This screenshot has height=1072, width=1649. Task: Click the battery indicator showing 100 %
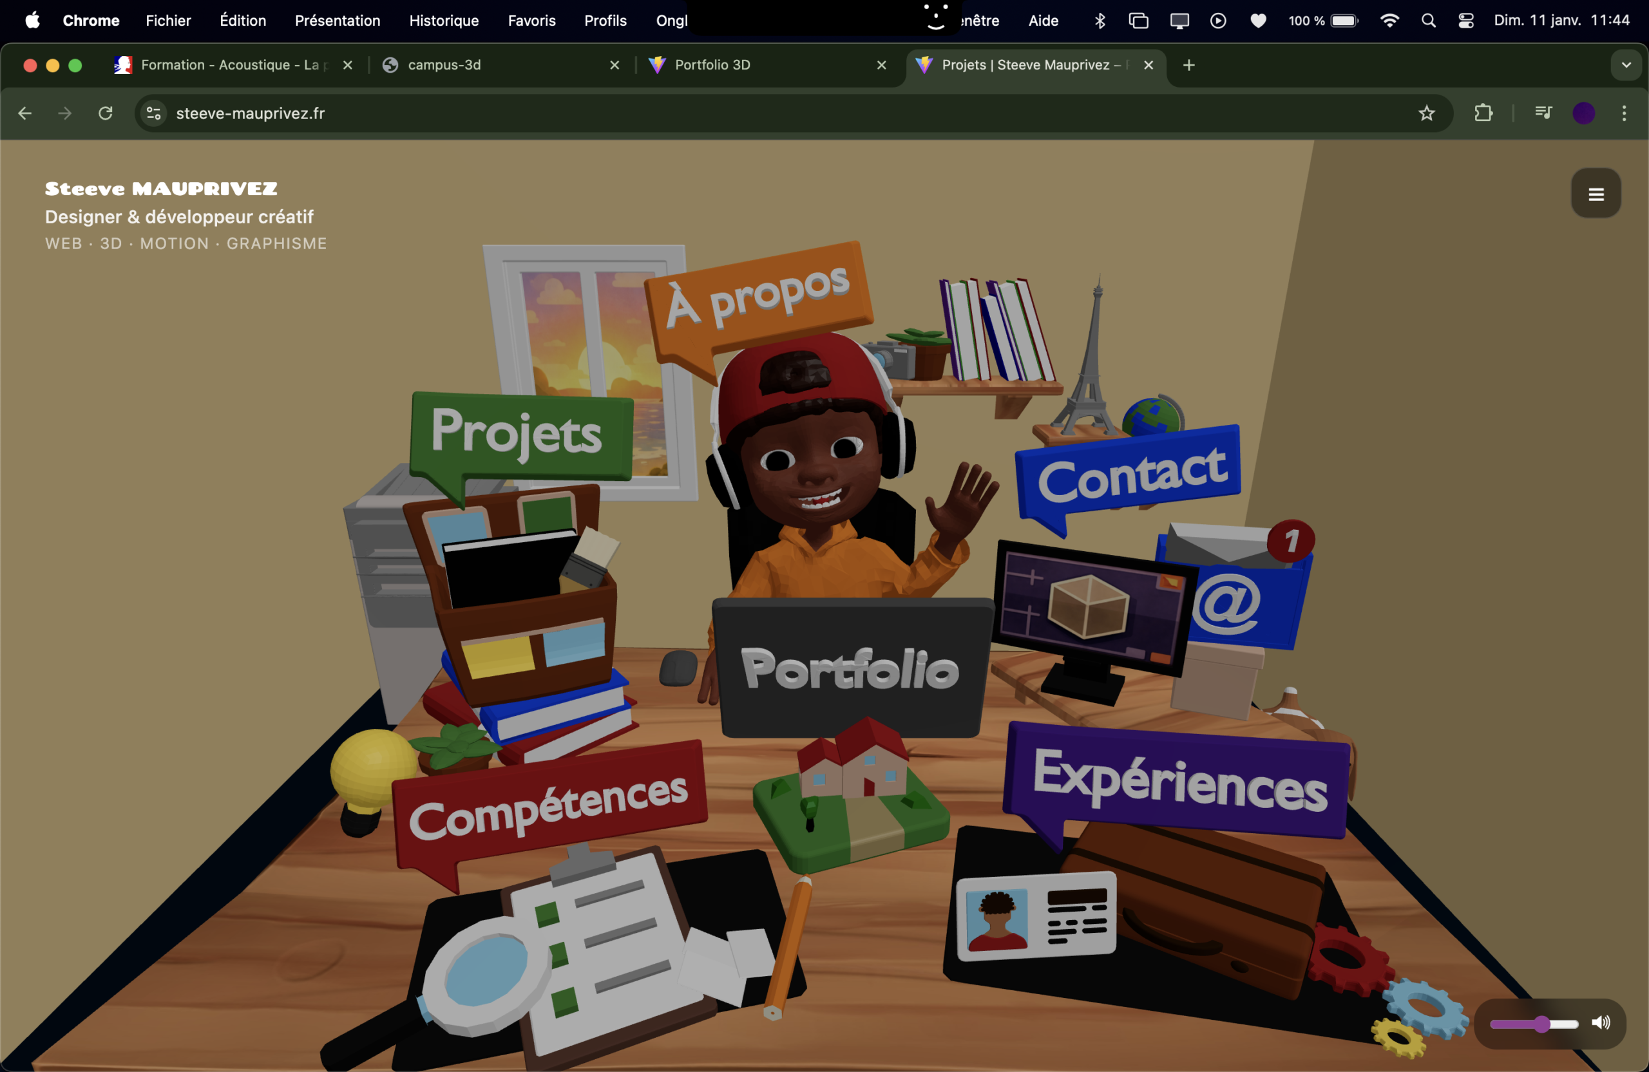point(1323,21)
